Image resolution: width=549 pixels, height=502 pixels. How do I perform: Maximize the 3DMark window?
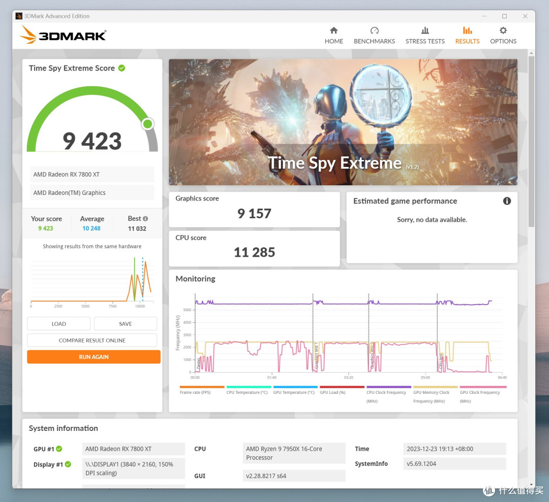point(504,16)
